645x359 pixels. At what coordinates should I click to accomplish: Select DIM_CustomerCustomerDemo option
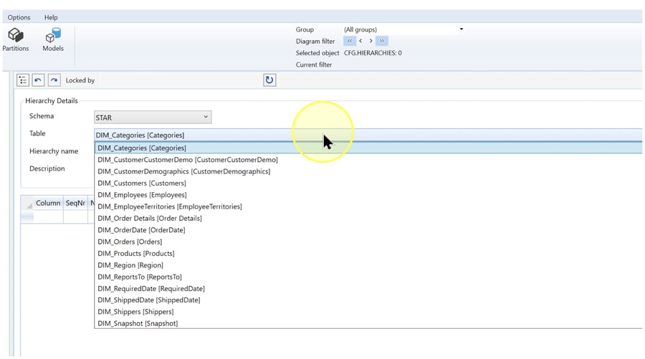click(368, 160)
